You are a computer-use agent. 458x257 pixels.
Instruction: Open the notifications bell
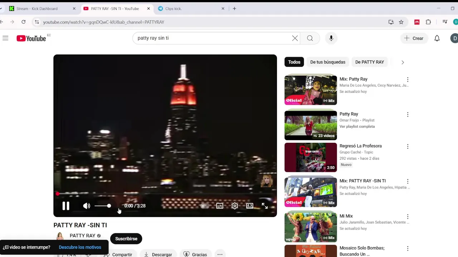click(437, 38)
